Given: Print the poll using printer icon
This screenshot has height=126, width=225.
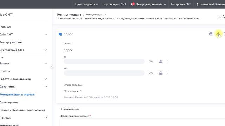Looking at the screenshot, I should [x=211, y=34].
